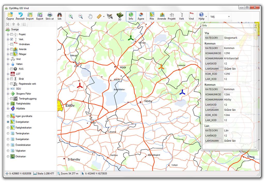Select Ortokartan radio button
This screenshot has height=182, width=265.
point(8,156)
